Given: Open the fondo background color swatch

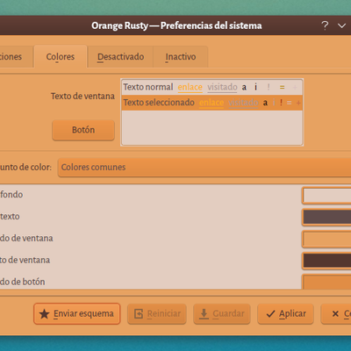Looking at the screenshot, I should [326, 196].
